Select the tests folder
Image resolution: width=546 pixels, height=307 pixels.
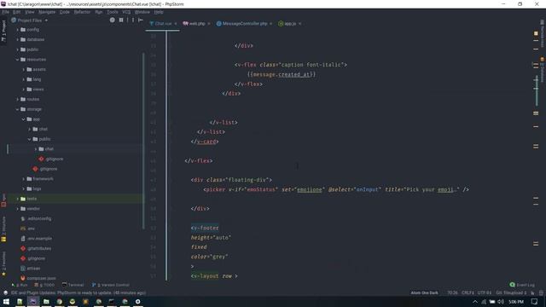coord(32,199)
